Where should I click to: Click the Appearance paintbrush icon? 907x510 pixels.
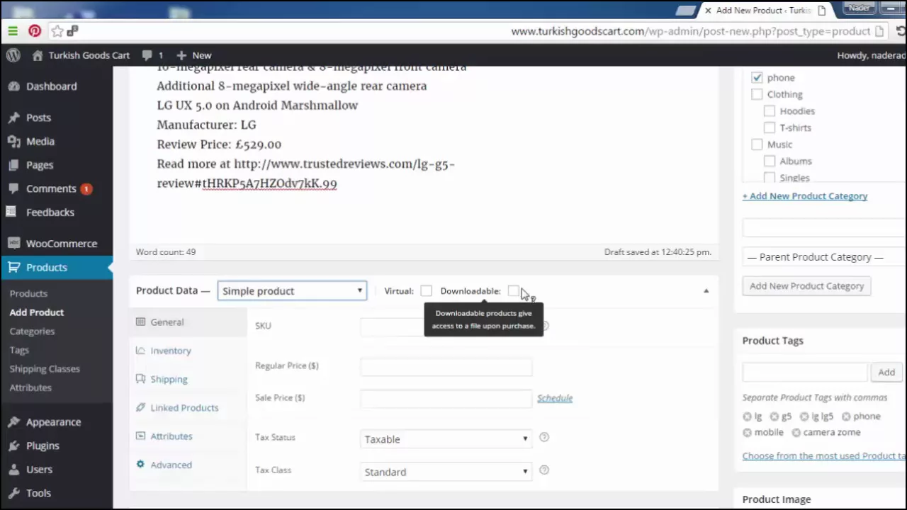click(13, 422)
